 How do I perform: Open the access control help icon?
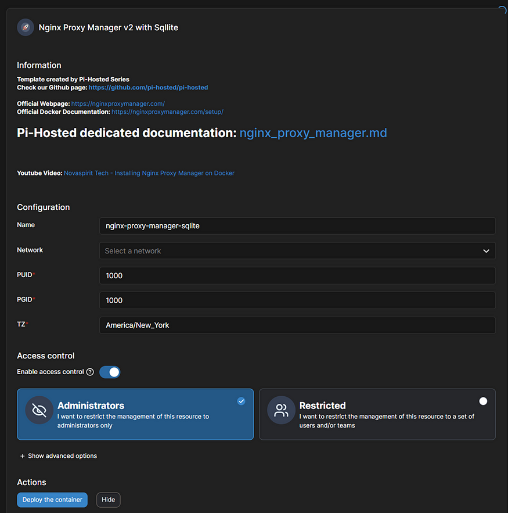tap(90, 372)
